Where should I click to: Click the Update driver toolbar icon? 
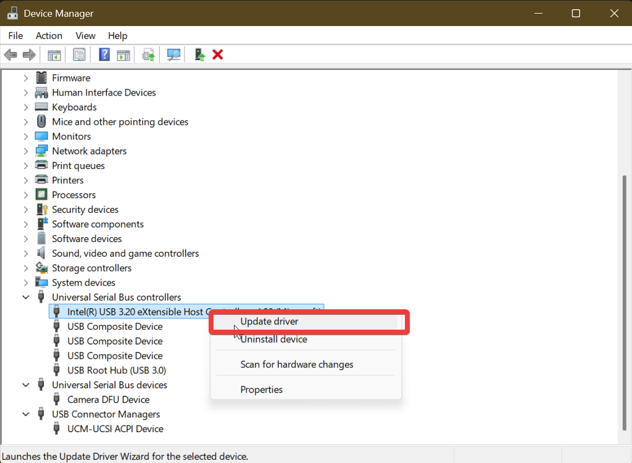coord(148,54)
